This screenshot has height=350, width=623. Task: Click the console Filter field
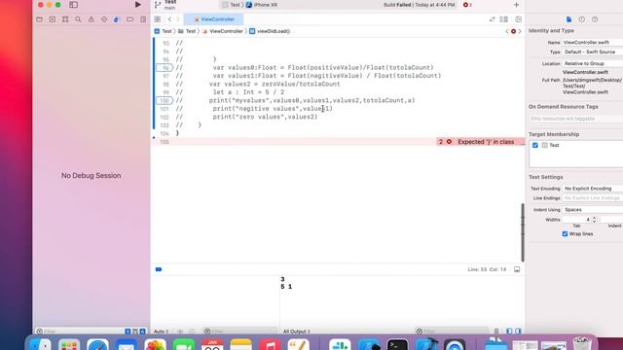point(451,331)
